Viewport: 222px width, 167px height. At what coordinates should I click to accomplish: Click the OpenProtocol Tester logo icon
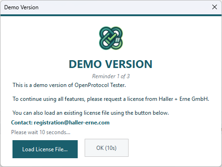pyautogui.click(x=111, y=38)
